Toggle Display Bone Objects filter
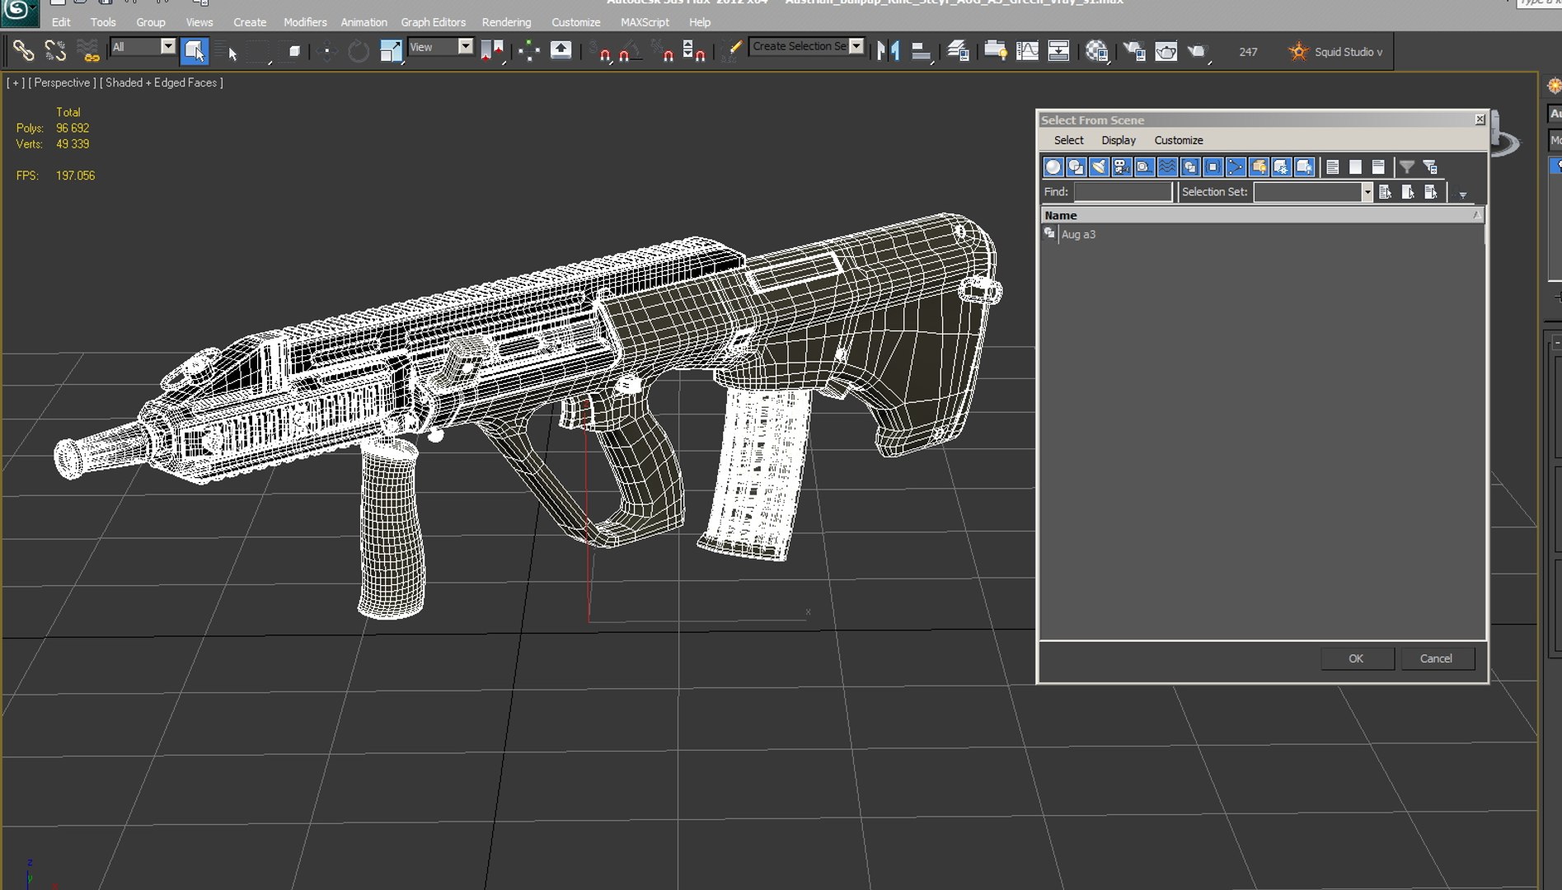 click(1236, 167)
